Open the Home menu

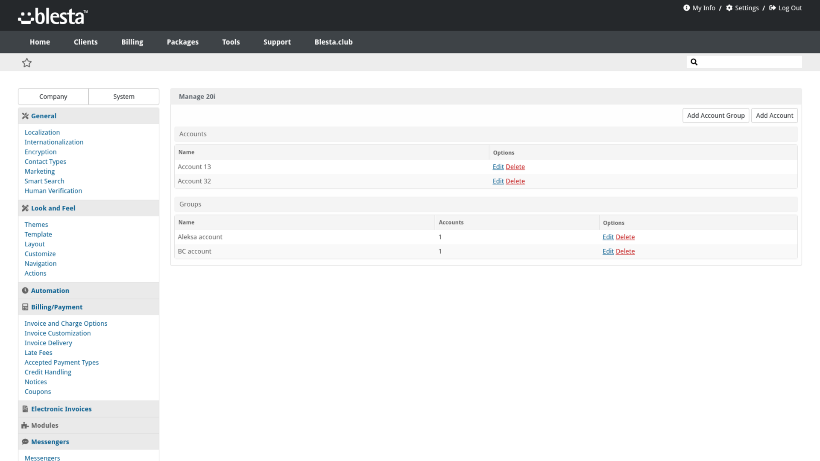coord(40,42)
